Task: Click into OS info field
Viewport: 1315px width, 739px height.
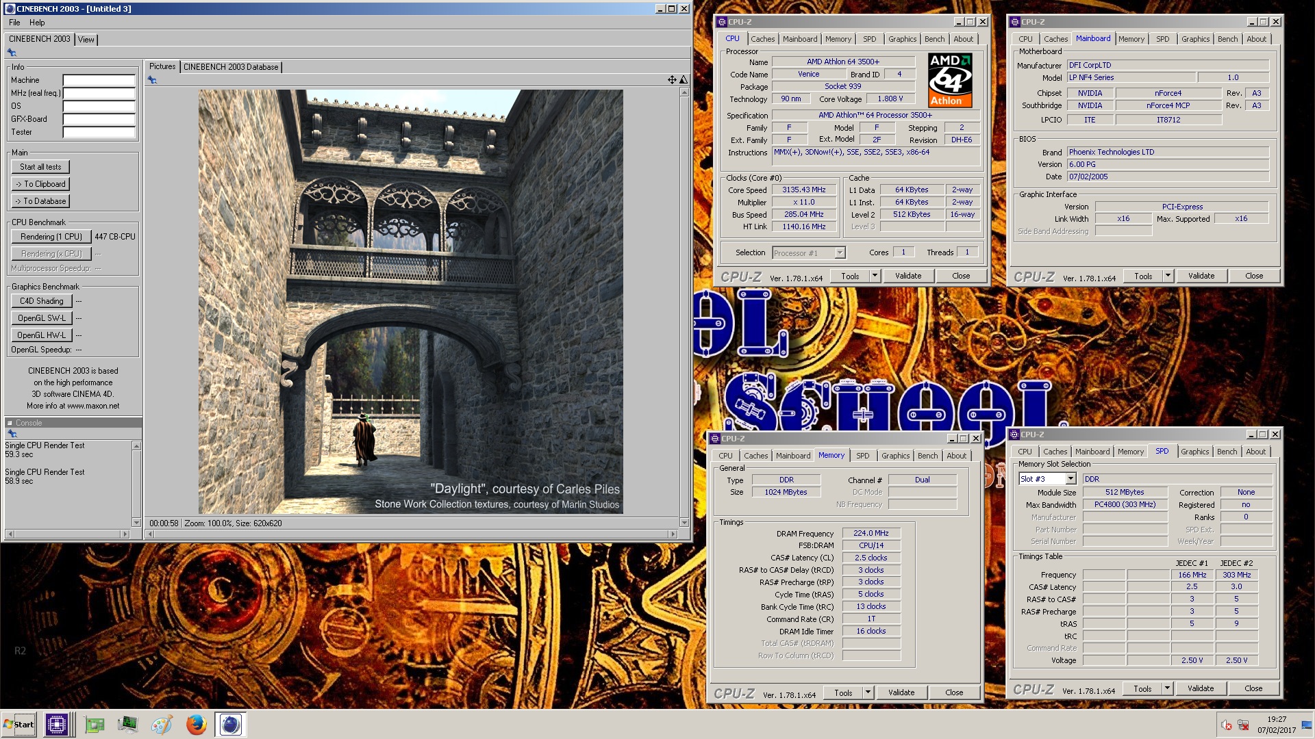Action: pyautogui.click(x=99, y=106)
